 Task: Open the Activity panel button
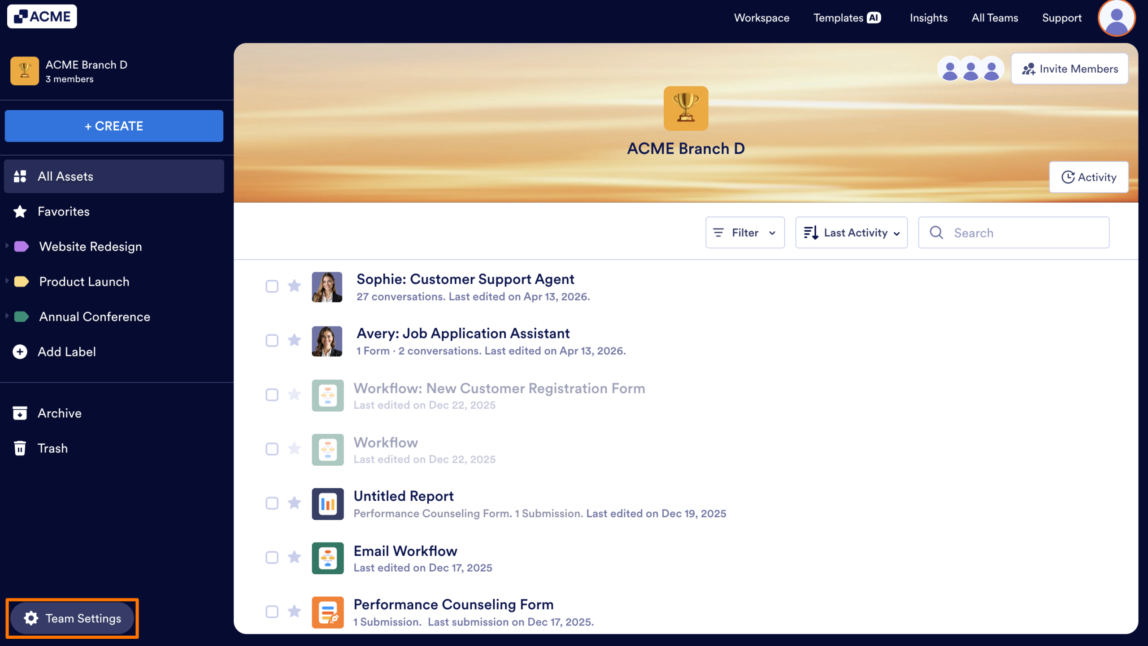point(1088,177)
